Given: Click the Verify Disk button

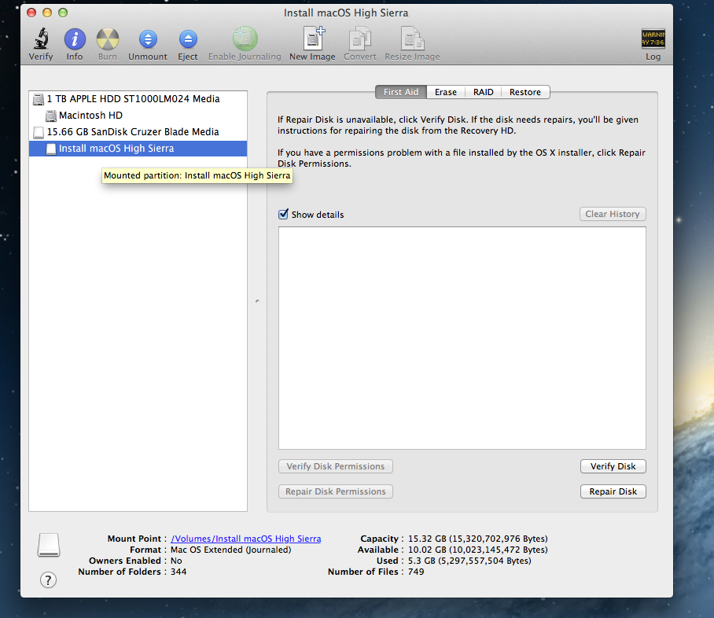Looking at the screenshot, I should pos(613,466).
